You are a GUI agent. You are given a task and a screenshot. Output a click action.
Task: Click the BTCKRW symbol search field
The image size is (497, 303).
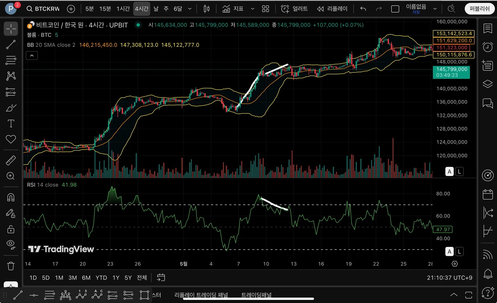(44, 9)
